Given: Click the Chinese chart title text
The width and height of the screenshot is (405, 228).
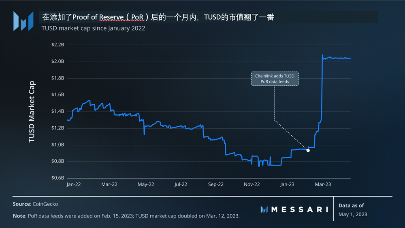Looking at the screenshot, I should coord(159,17).
